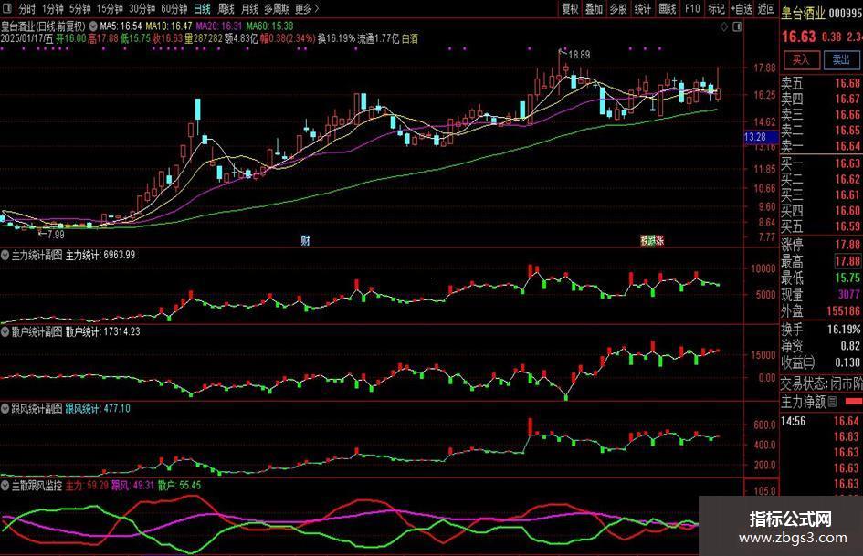This screenshot has width=863, height=556.
Task: Open the 画线 drawing tool
Action: pyautogui.click(x=667, y=9)
